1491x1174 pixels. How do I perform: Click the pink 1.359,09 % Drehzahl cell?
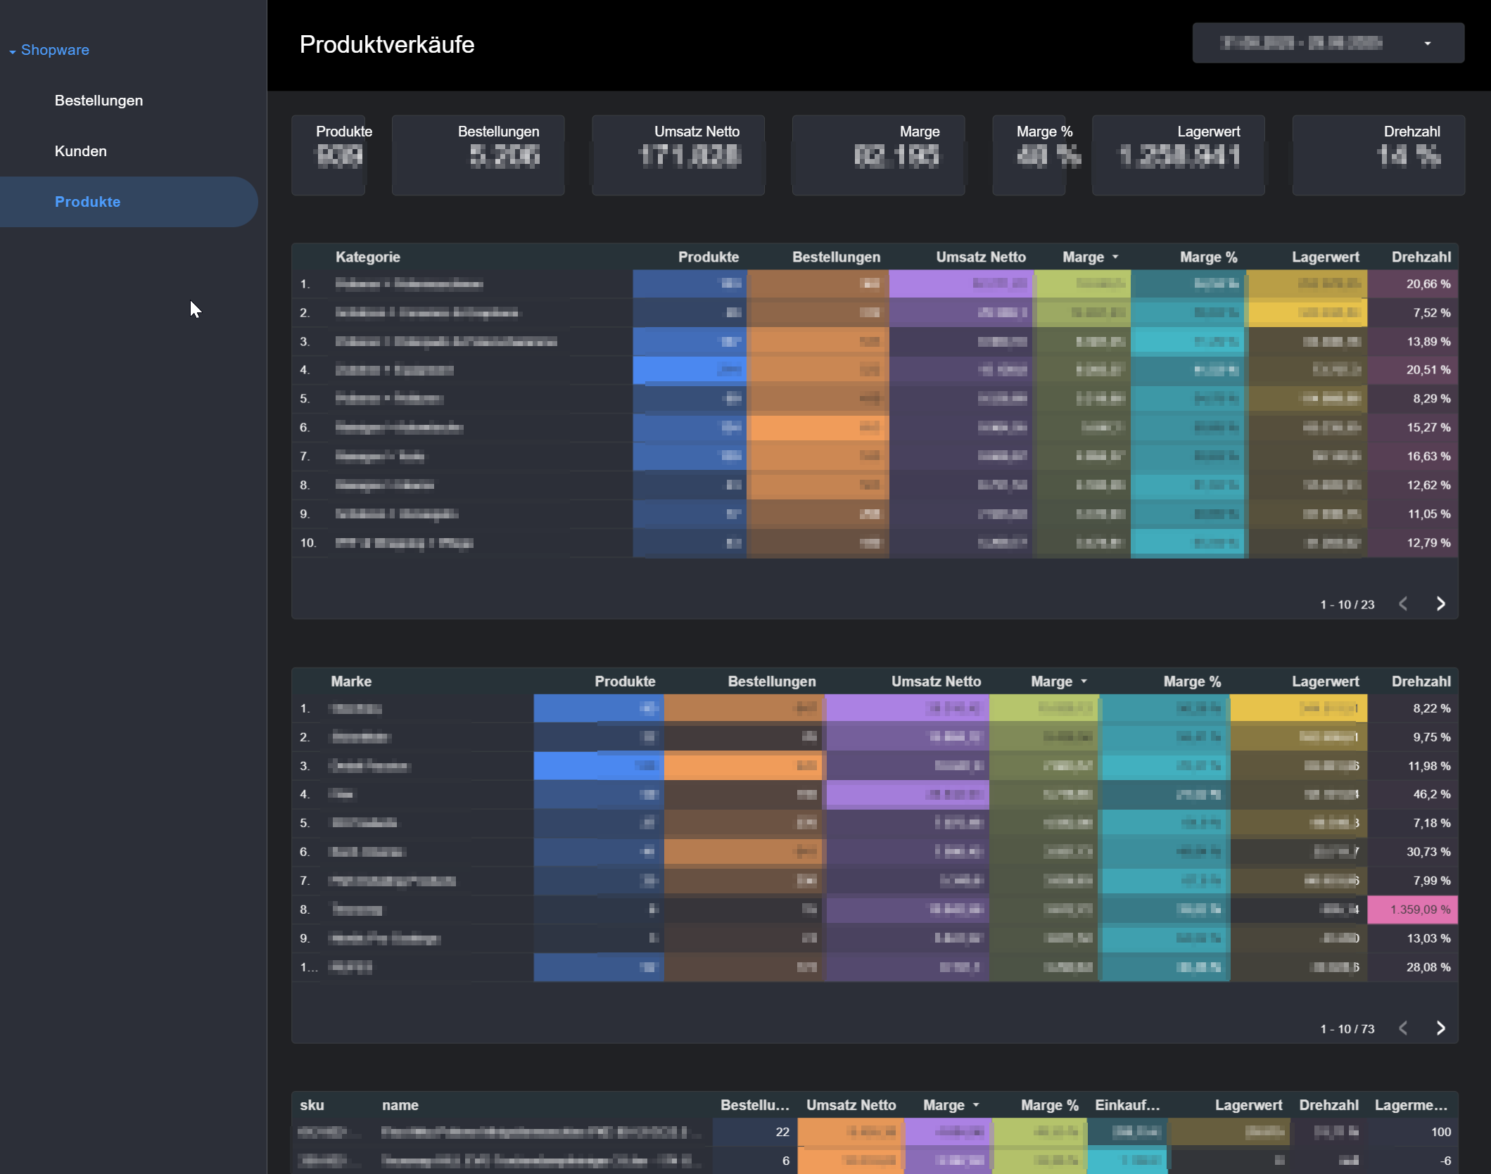[x=1412, y=910]
